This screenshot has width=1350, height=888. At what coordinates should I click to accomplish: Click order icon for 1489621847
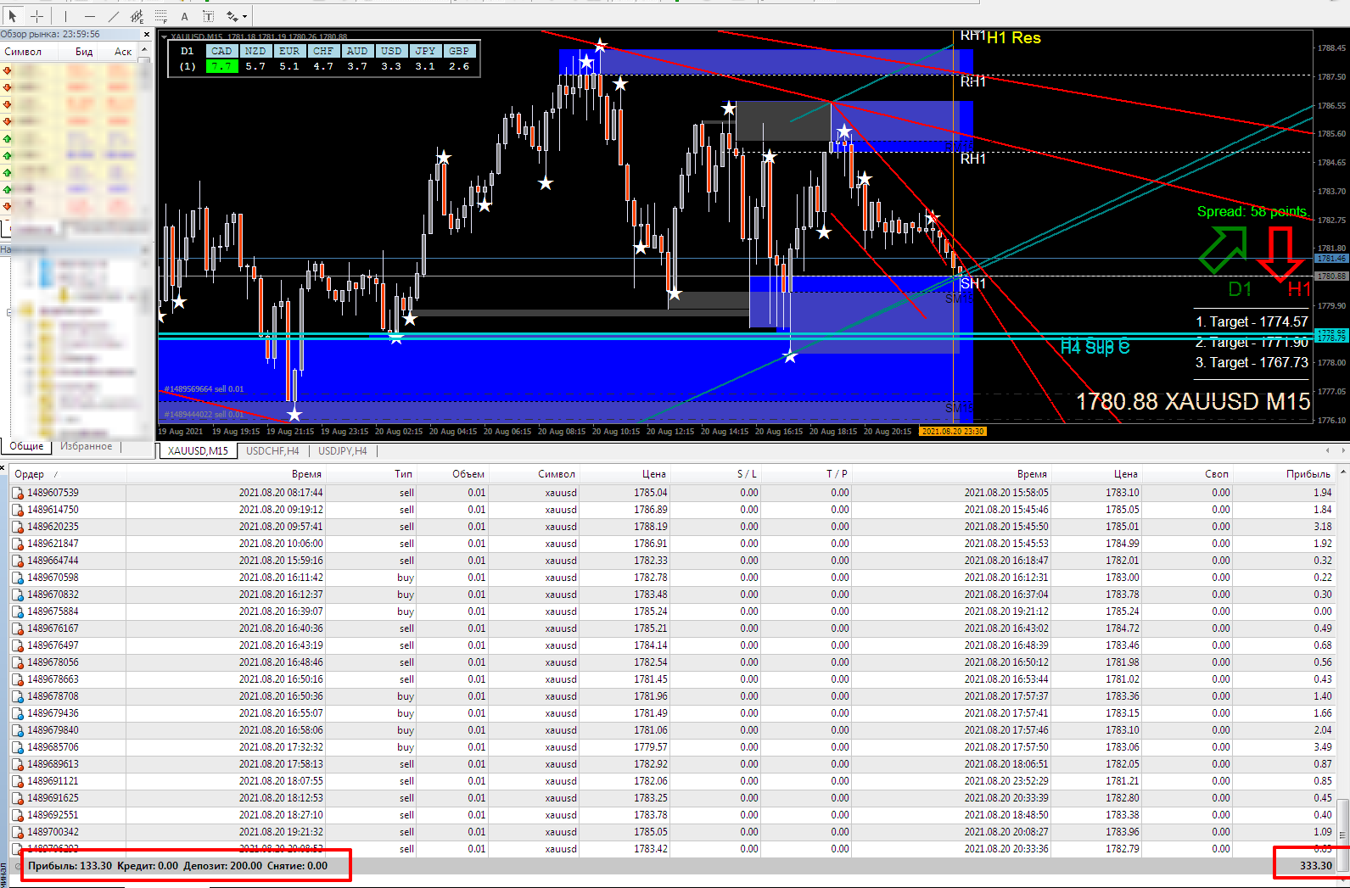(x=18, y=544)
